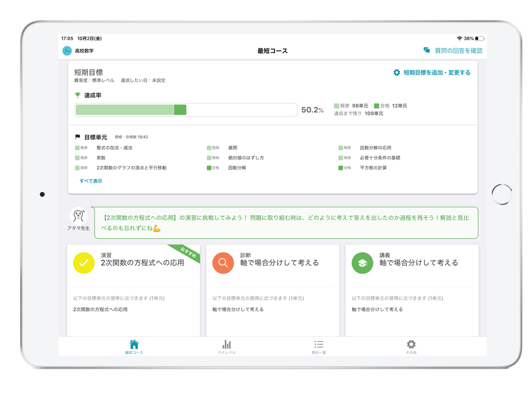Expand goal units with すべて表示
Screen dimensions: 528x396
pos(91,181)
